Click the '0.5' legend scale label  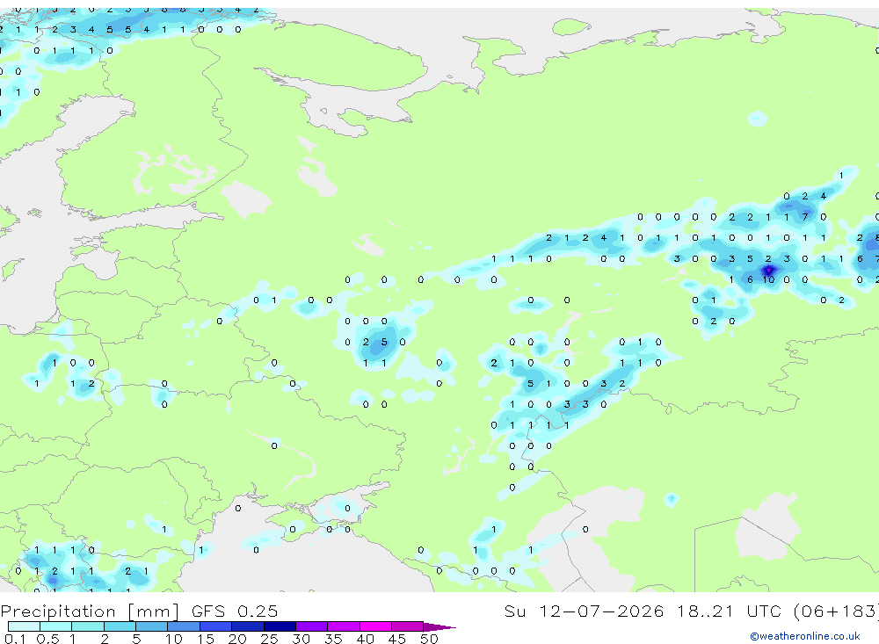point(47,639)
